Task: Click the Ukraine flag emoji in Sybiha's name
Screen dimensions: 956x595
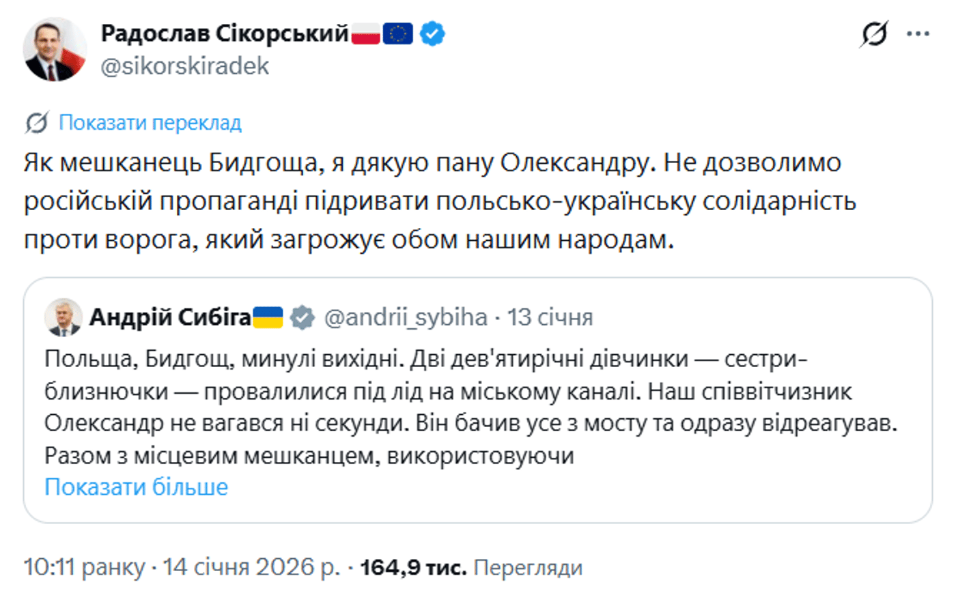Action: point(266,316)
